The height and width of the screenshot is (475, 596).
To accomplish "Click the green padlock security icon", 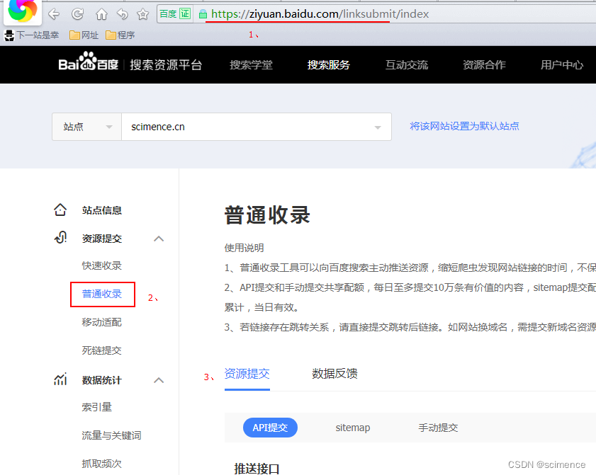I will coord(203,14).
